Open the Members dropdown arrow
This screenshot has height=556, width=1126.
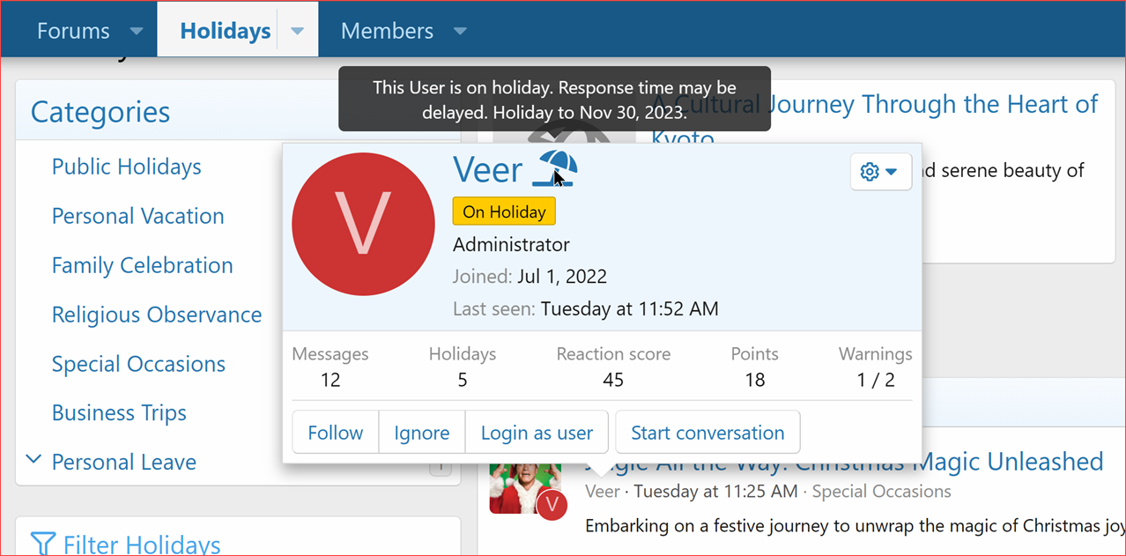point(460,31)
